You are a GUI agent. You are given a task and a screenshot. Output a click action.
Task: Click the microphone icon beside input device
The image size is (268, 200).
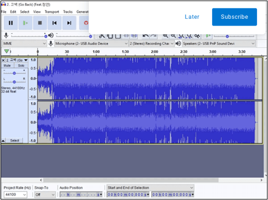point(51,44)
